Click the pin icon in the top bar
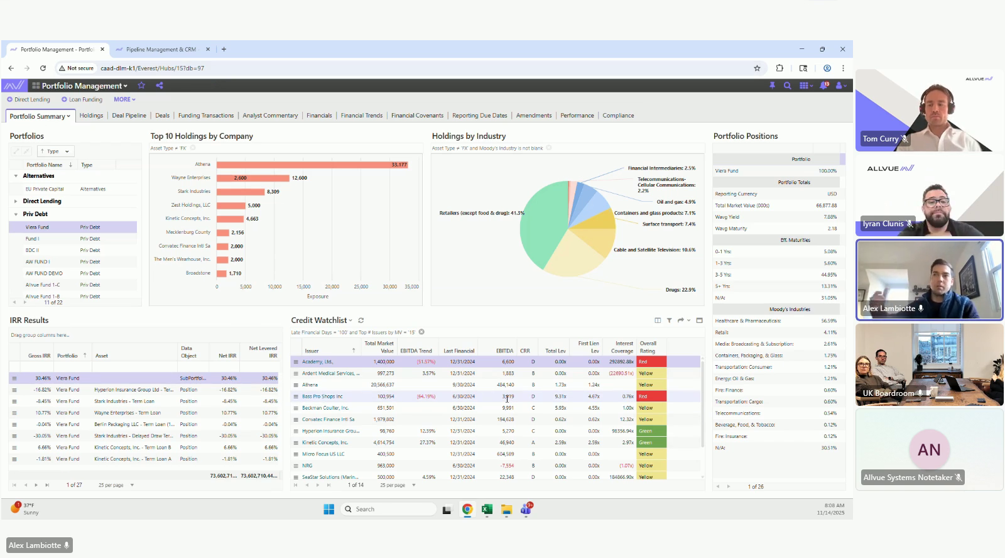Image resolution: width=1005 pixels, height=558 pixels. click(x=772, y=85)
